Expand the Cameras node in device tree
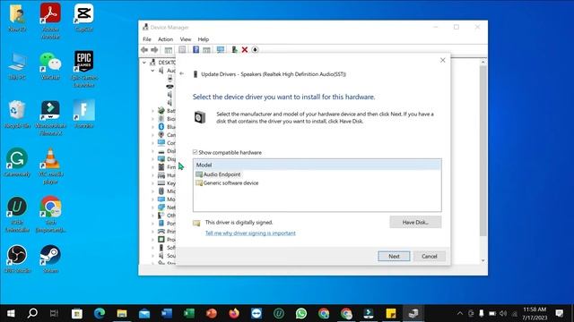 click(x=152, y=135)
